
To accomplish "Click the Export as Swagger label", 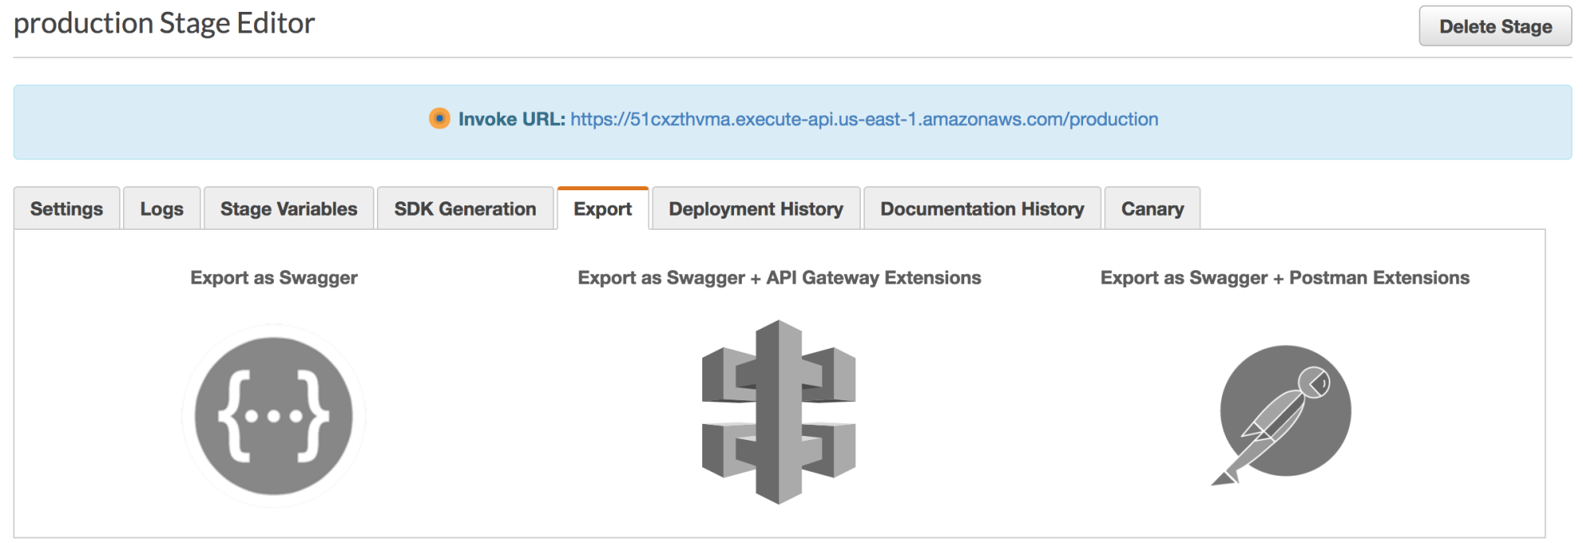I will pyautogui.click(x=274, y=277).
